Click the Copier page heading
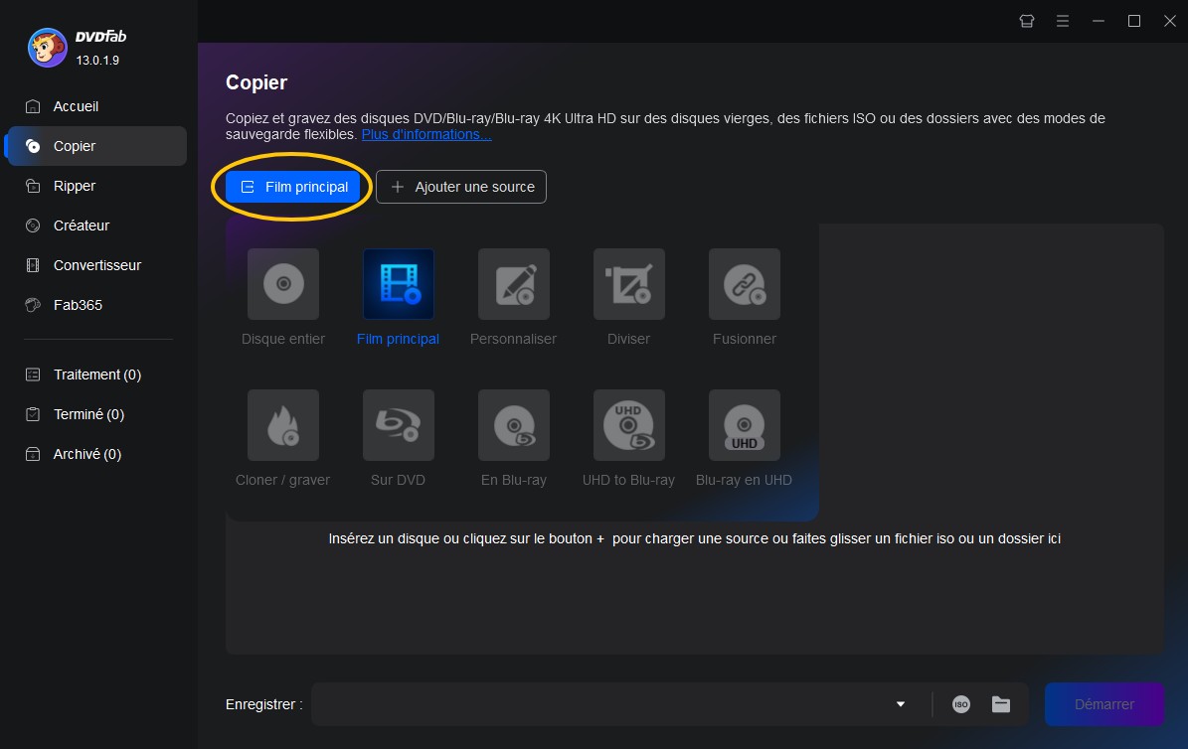This screenshot has width=1188, height=749. pos(256,82)
